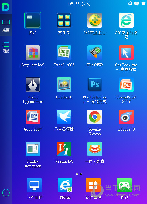147x204 pixels.
Task: Launch Excel 2007 icon
Action: point(64,53)
